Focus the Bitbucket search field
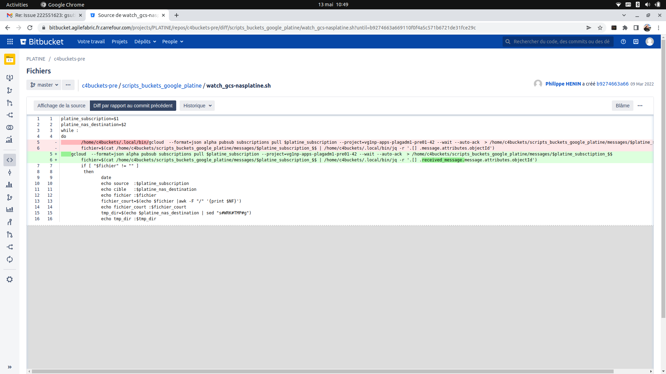Image resolution: width=666 pixels, height=374 pixels. tap(561, 42)
